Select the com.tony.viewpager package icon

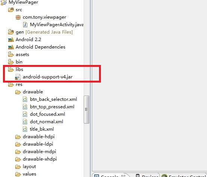18,17
